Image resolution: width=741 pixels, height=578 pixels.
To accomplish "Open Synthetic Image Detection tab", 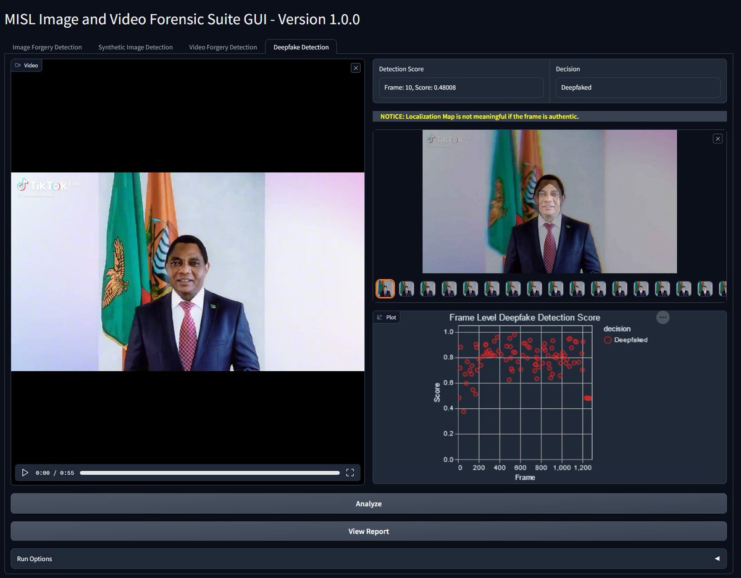I will pyautogui.click(x=135, y=47).
